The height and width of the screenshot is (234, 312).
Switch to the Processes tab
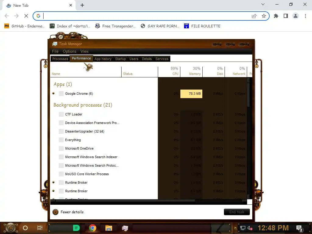[60, 59]
